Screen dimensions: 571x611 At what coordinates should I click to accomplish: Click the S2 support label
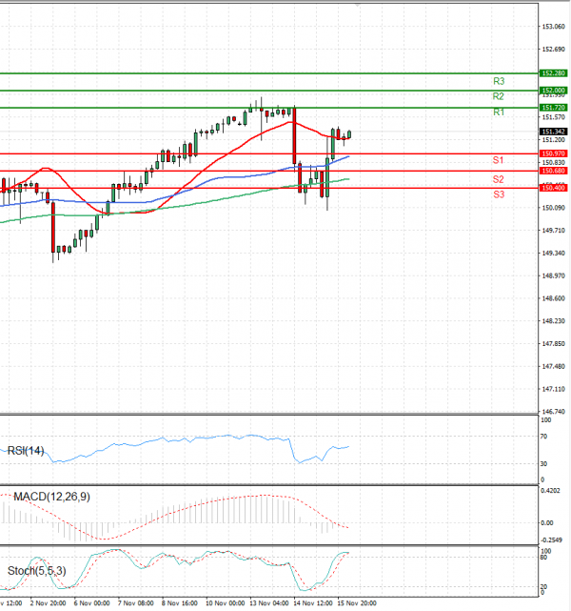(498, 179)
